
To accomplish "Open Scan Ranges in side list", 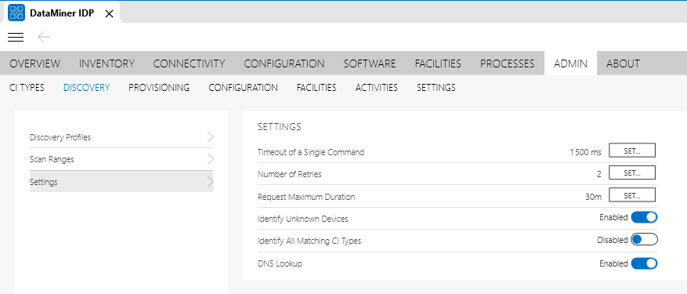I will point(121,159).
